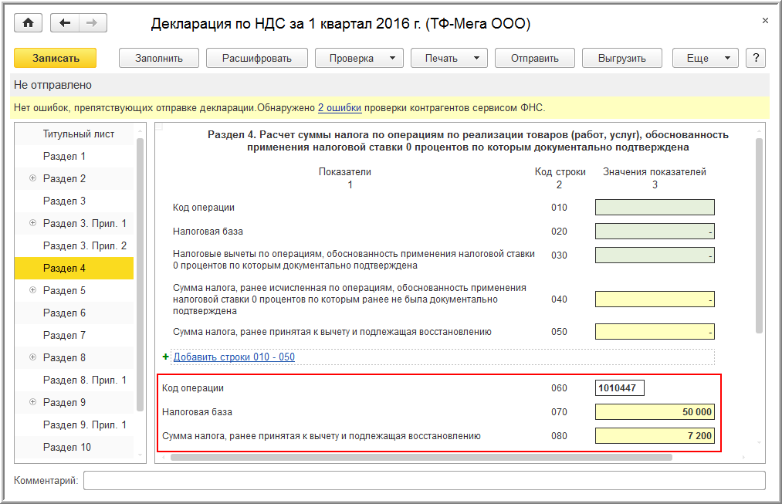Navigate back with the left arrow
The image size is (782, 504).
coord(65,23)
